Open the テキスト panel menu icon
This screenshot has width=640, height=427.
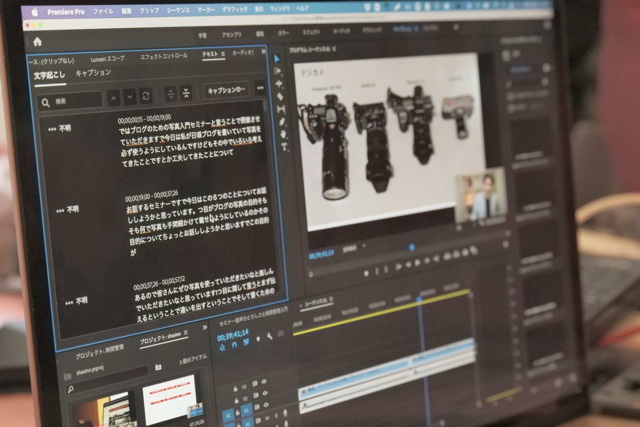pyautogui.click(x=223, y=54)
